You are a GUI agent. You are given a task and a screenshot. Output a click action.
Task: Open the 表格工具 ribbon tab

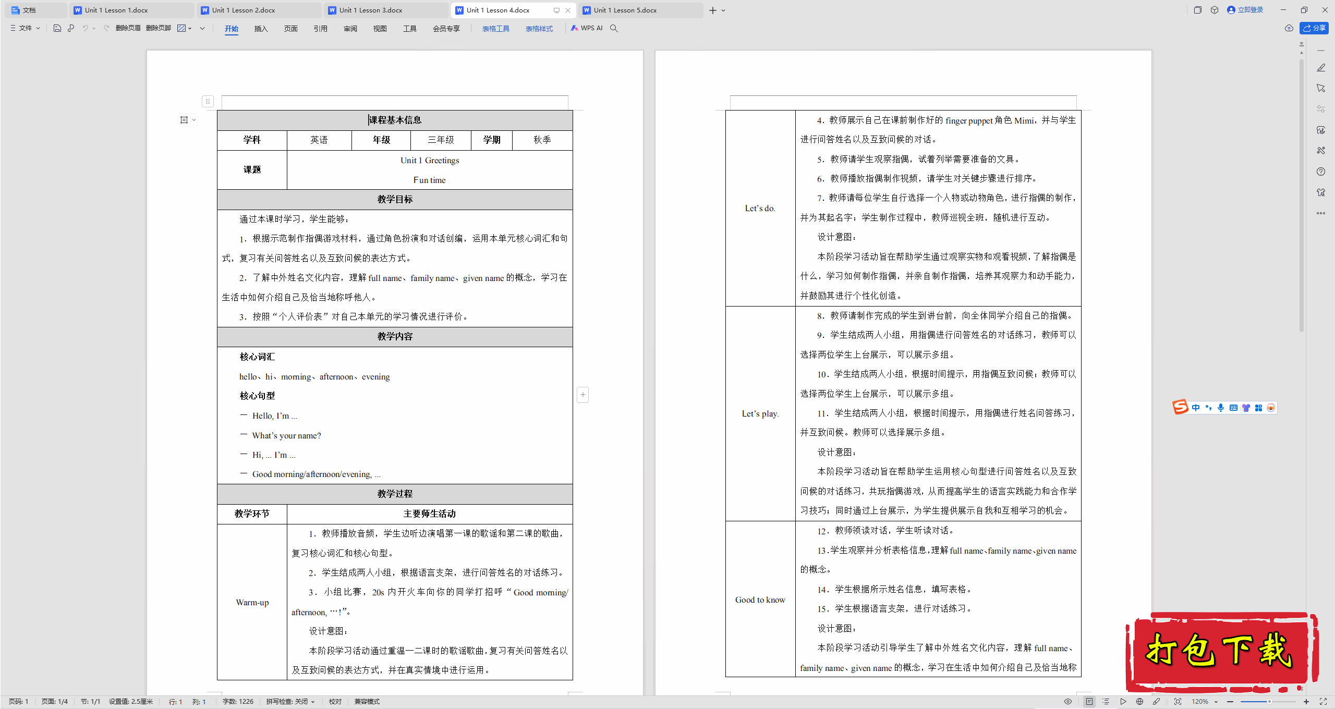[496, 29]
